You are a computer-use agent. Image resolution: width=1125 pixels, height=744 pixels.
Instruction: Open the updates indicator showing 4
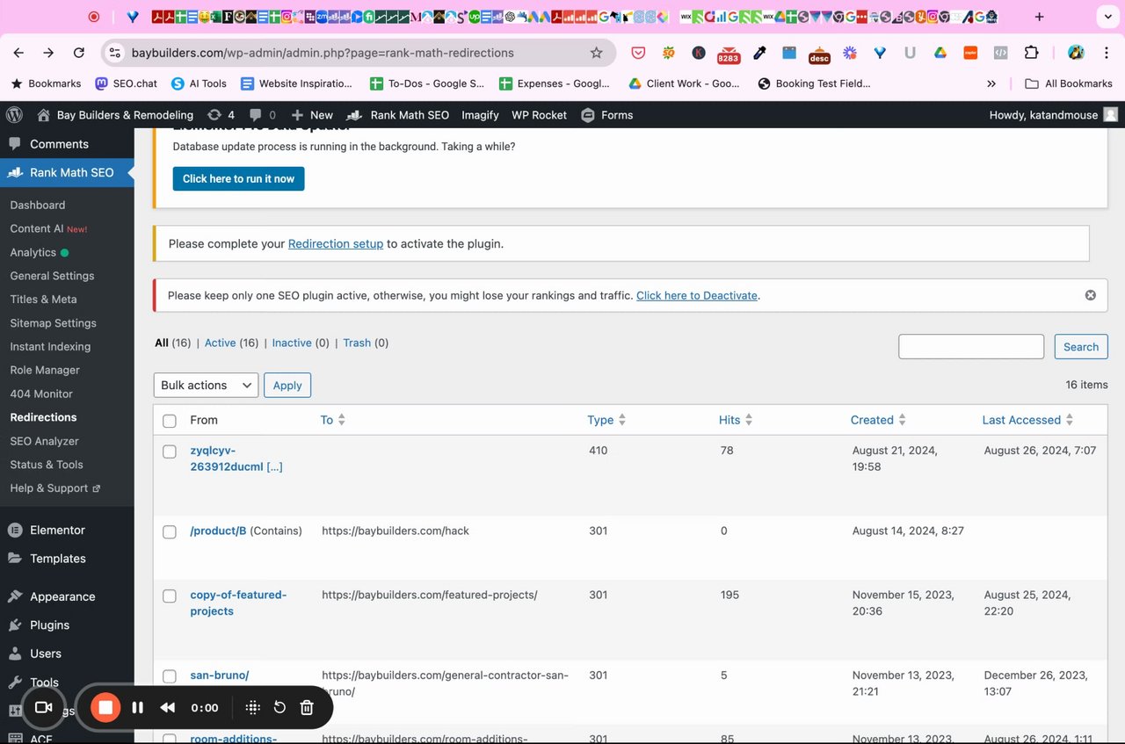(221, 115)
